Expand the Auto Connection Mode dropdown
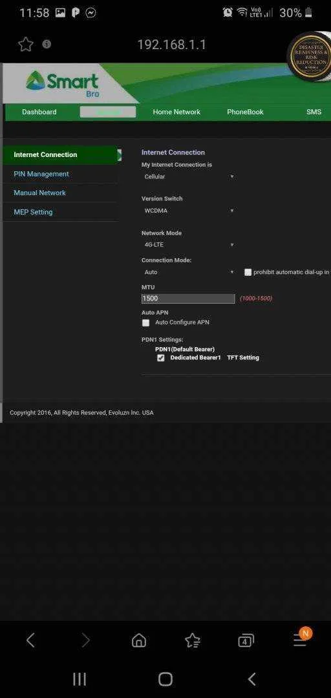 [188, 272]
